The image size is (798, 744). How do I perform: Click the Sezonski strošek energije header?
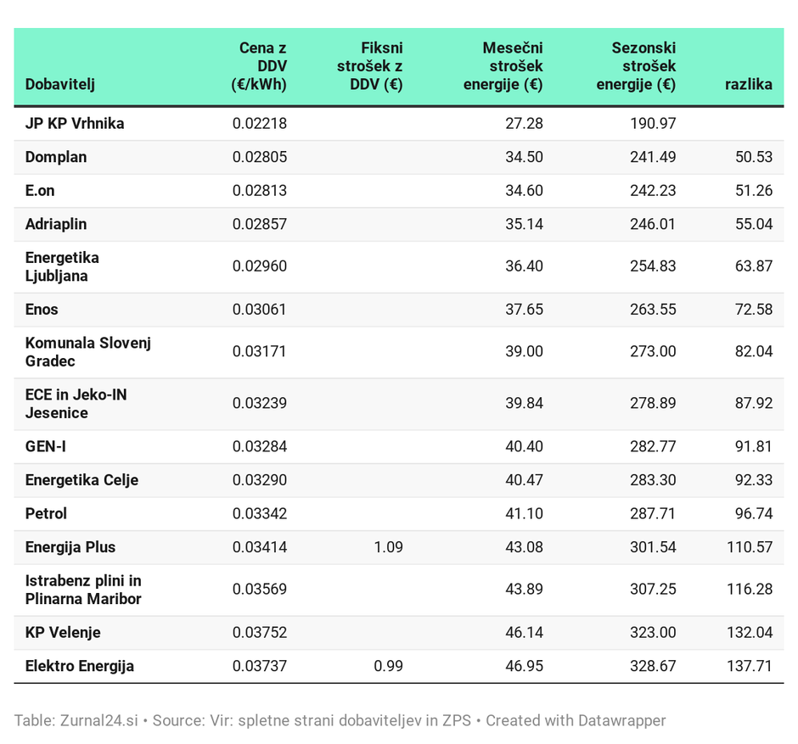[636, 66]
